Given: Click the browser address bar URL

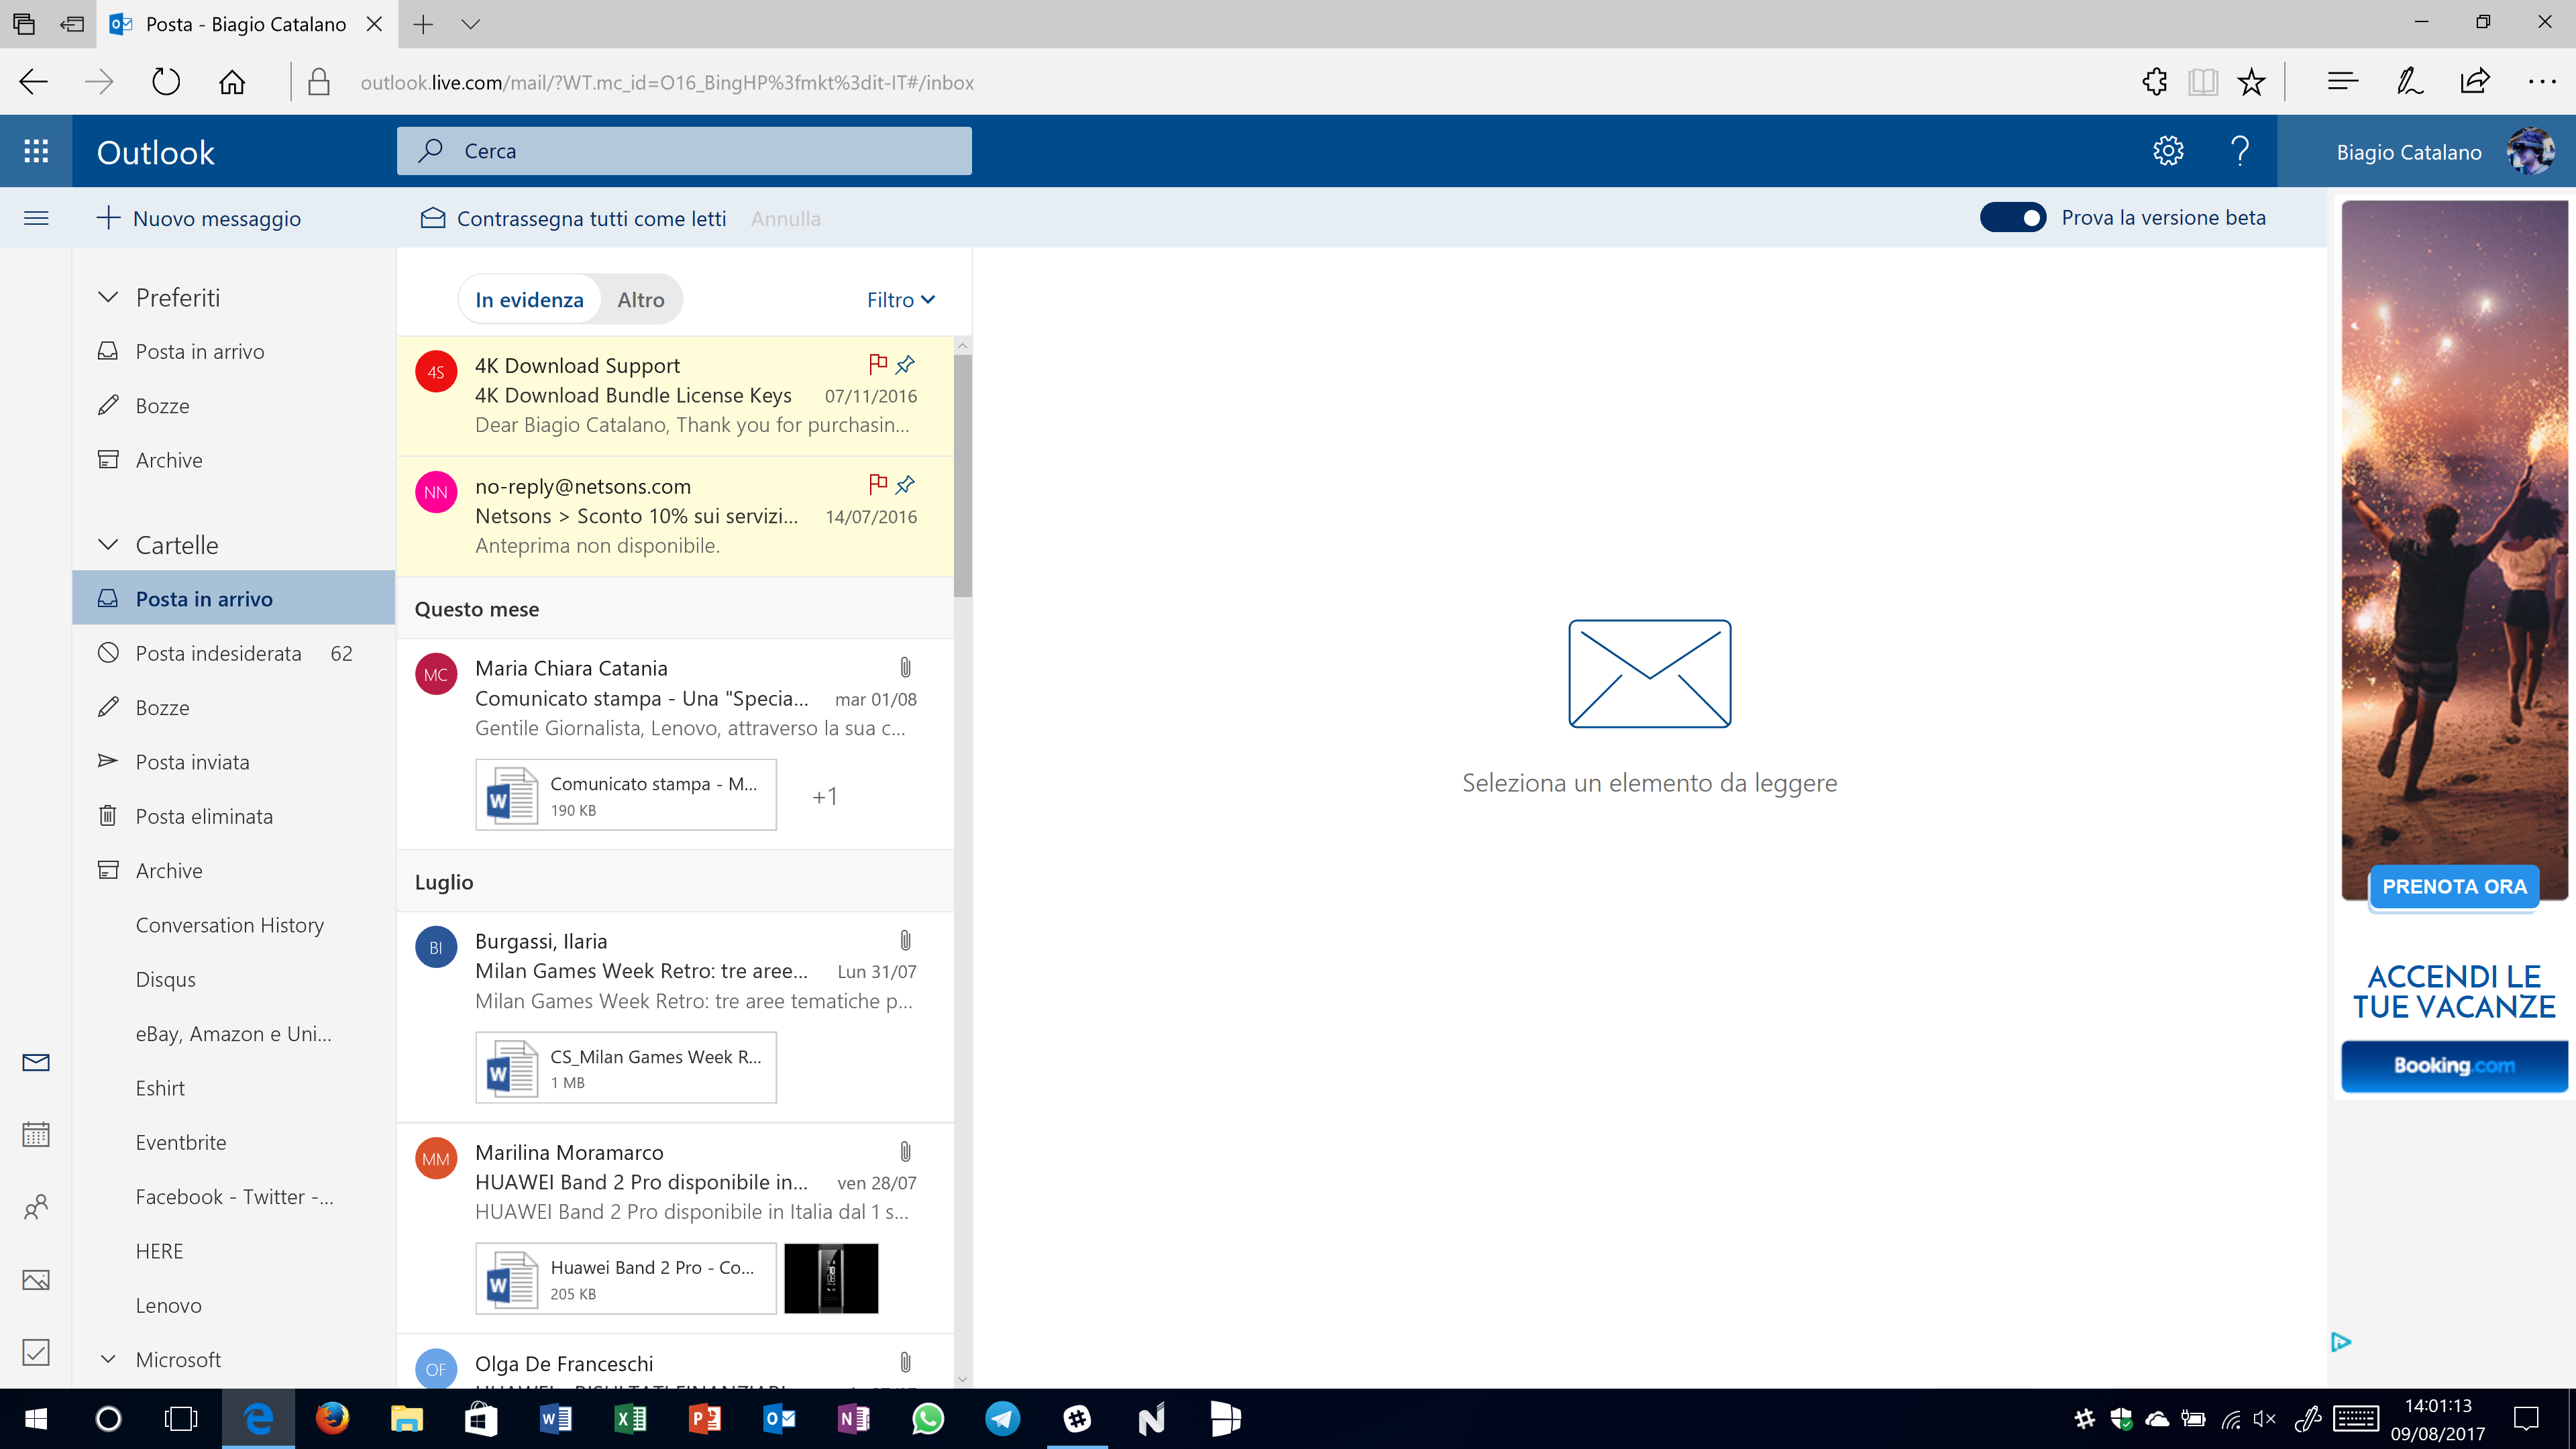Looking at the screenshot, I should pos(667,83).
